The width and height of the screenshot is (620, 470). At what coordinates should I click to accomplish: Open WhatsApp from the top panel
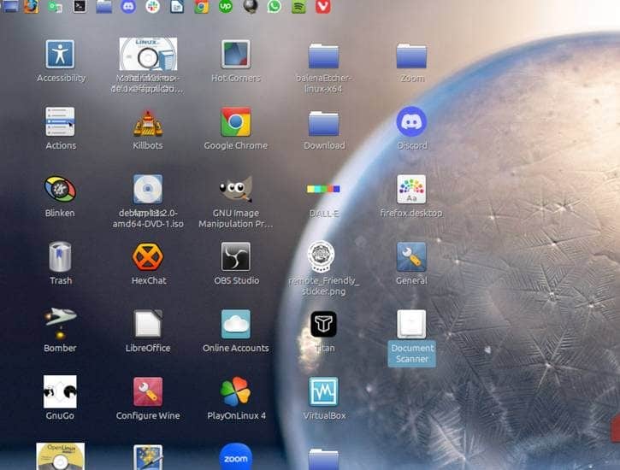point(275,6)
